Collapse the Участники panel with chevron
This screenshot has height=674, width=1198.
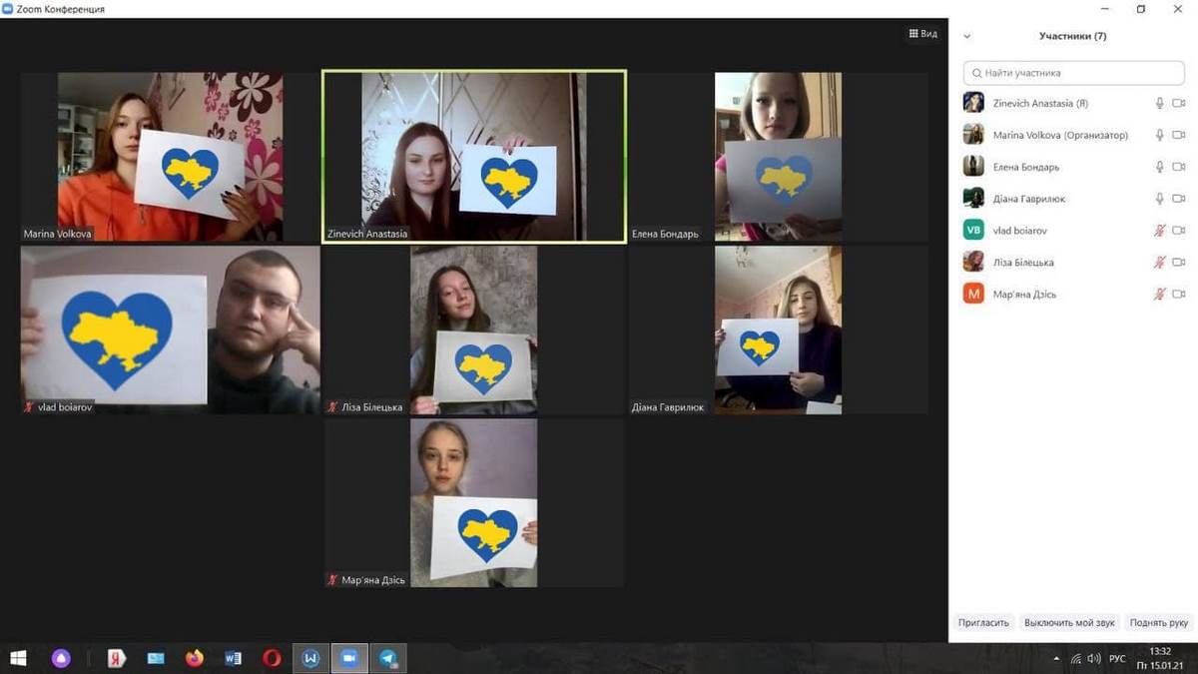[x=966, y=36]
